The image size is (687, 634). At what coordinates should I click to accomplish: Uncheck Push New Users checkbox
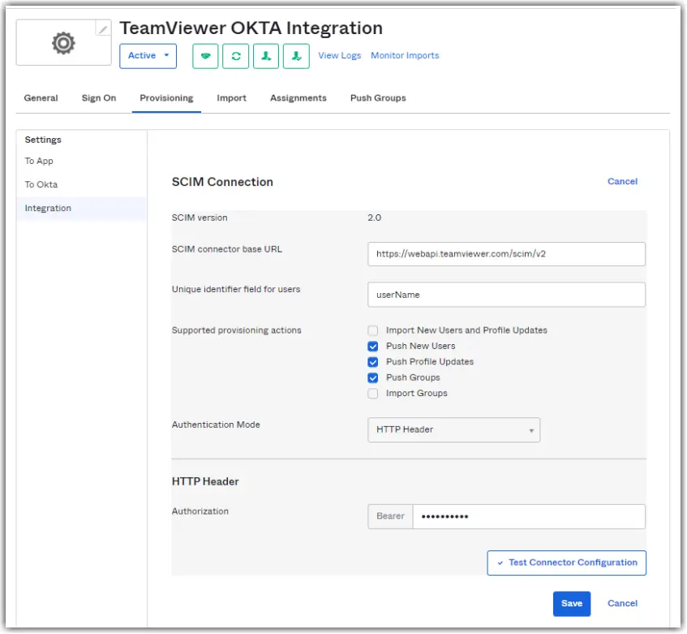pos(373,347)
